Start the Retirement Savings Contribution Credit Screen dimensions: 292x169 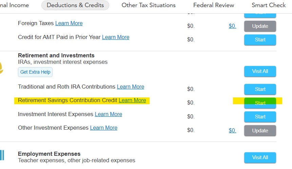pyautogui.click(x=260, y=103)
